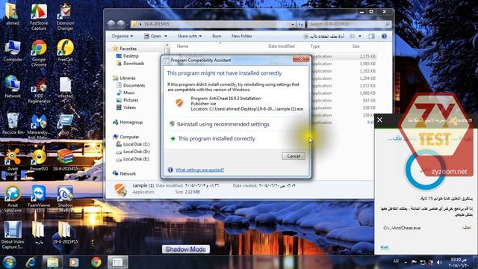Launch Google Chrome from the desktop
Image resolution: width=478 pixels, height=269 pixels.
(x=39, y=53)
